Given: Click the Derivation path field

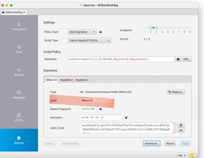Looking at the screenshot, I should [101, 117].
